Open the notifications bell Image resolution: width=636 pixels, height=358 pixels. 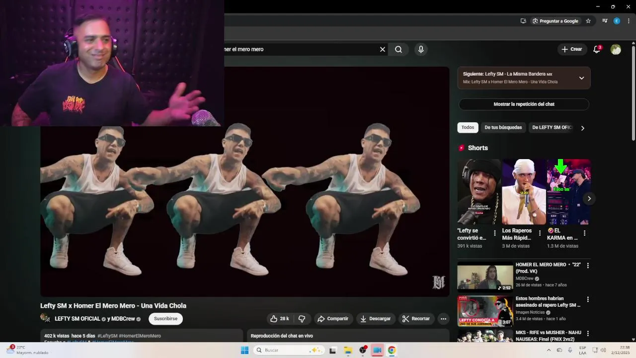(x=597, y=49)
